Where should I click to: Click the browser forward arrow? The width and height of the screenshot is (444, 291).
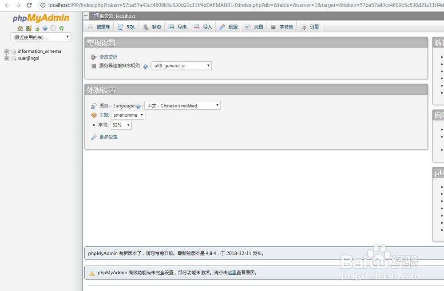coord(18,5)
